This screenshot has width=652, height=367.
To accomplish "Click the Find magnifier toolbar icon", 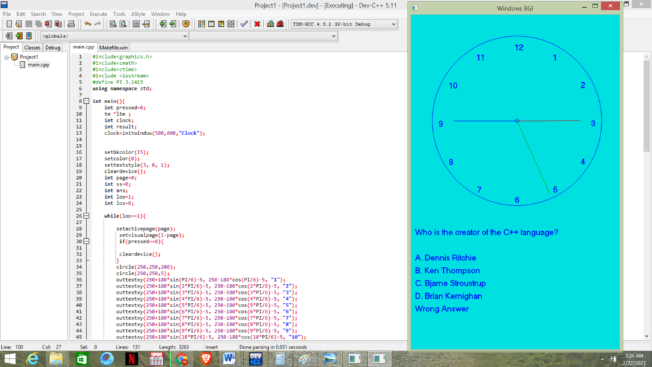I will 113,24.
